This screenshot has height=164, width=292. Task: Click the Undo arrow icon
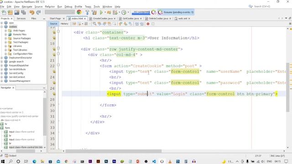[32, 12]
